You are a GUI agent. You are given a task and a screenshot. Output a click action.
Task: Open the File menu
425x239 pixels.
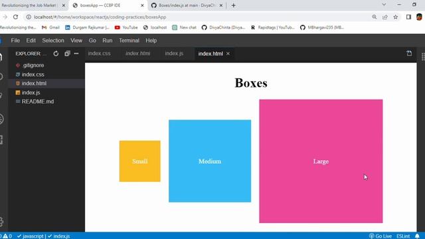[x=15, y=40]
